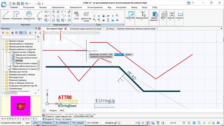Click the Группа group tool
The width and height of the screenshot is (224, 126).
tap(170, 16)
